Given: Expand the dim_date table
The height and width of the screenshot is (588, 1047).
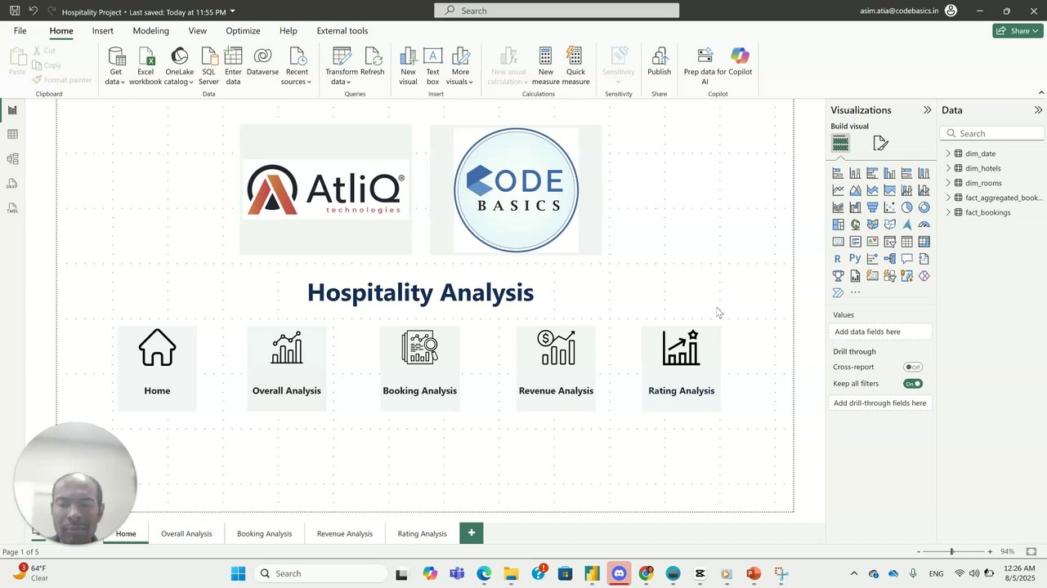Looking at the screenshot, I should (948, 154).
